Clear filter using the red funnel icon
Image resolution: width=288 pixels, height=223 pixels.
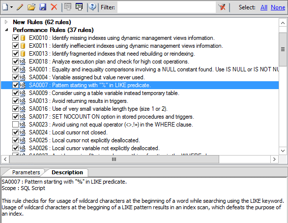click(222, 7)
